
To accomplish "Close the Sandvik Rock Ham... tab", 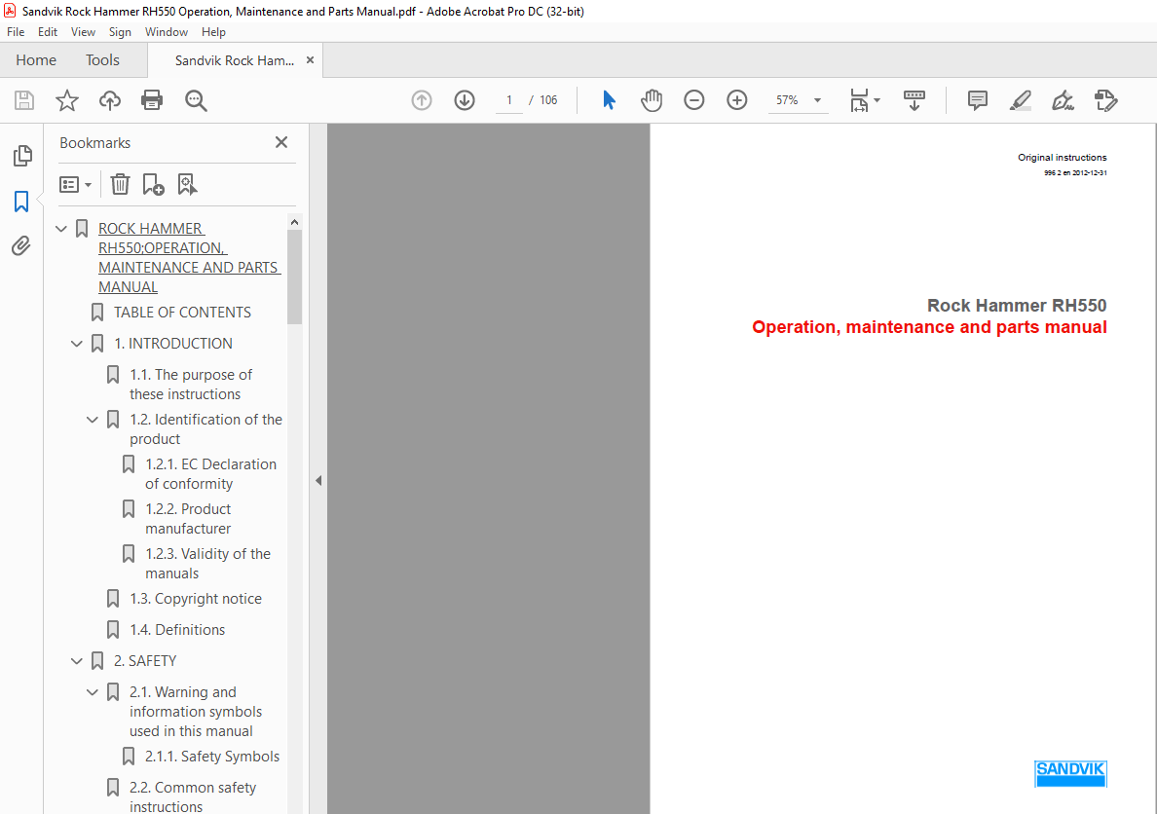I will (310, 60).
